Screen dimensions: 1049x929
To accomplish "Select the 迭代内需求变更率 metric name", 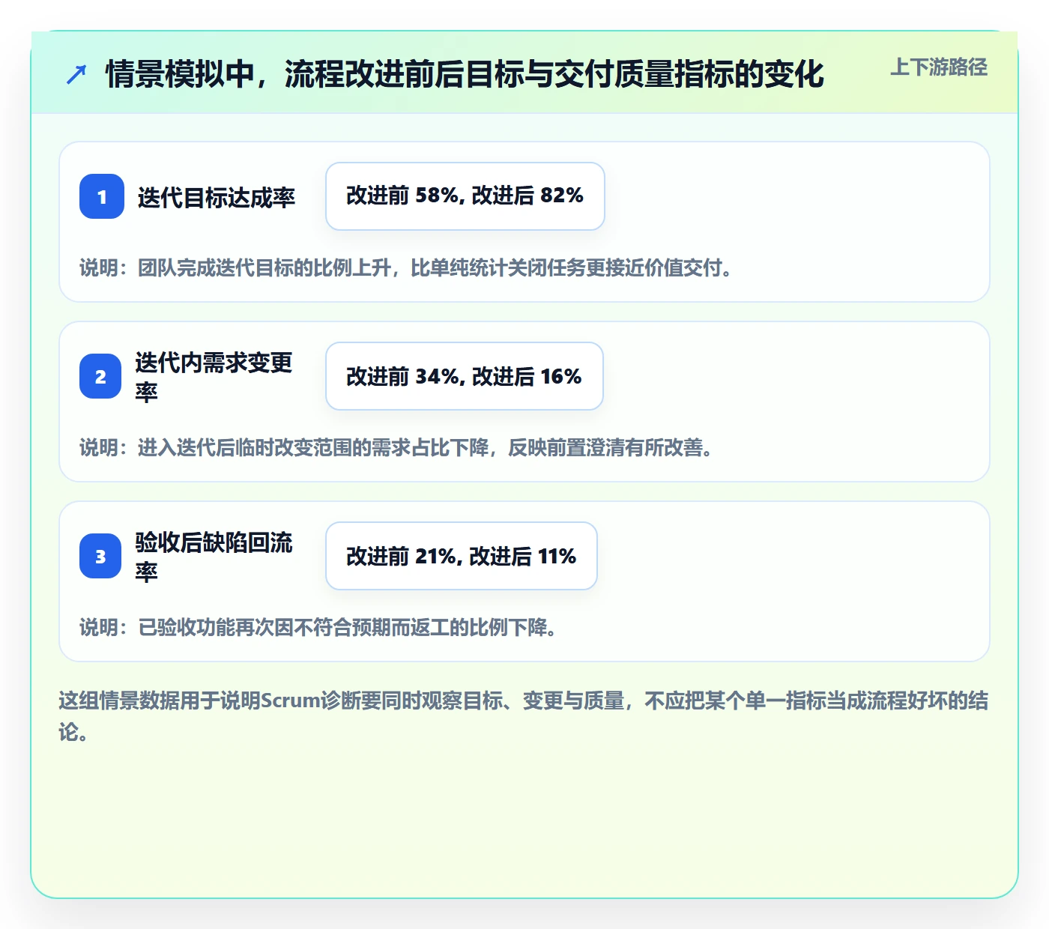I will click(x=214, y=377).
